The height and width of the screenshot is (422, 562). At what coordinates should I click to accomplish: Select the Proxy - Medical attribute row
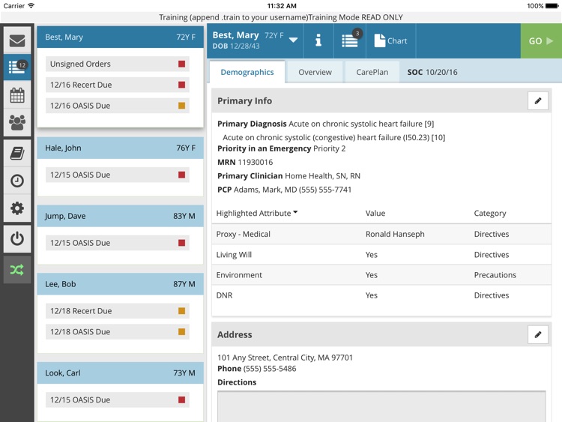pyautogui.click(x=381, y=234)
